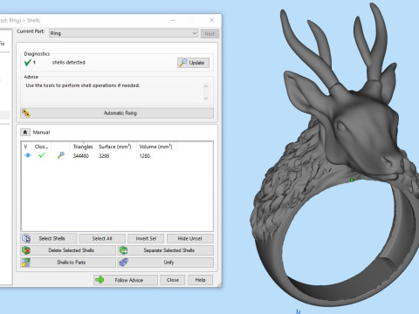
Task: Select the Volume value 1280
Action: [x=145, y=156]
